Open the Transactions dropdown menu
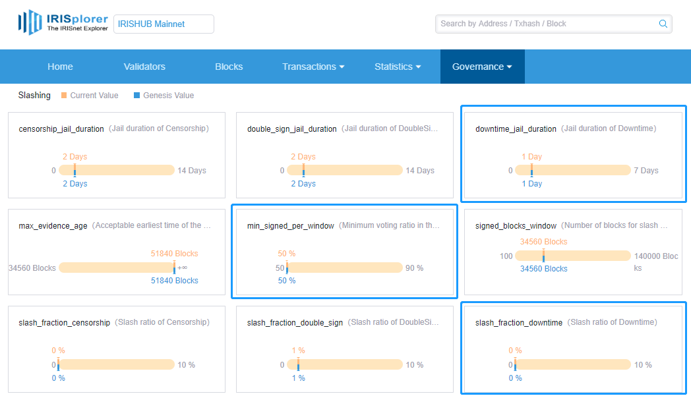This screenshot has width=691, height=398. (313, 67)
